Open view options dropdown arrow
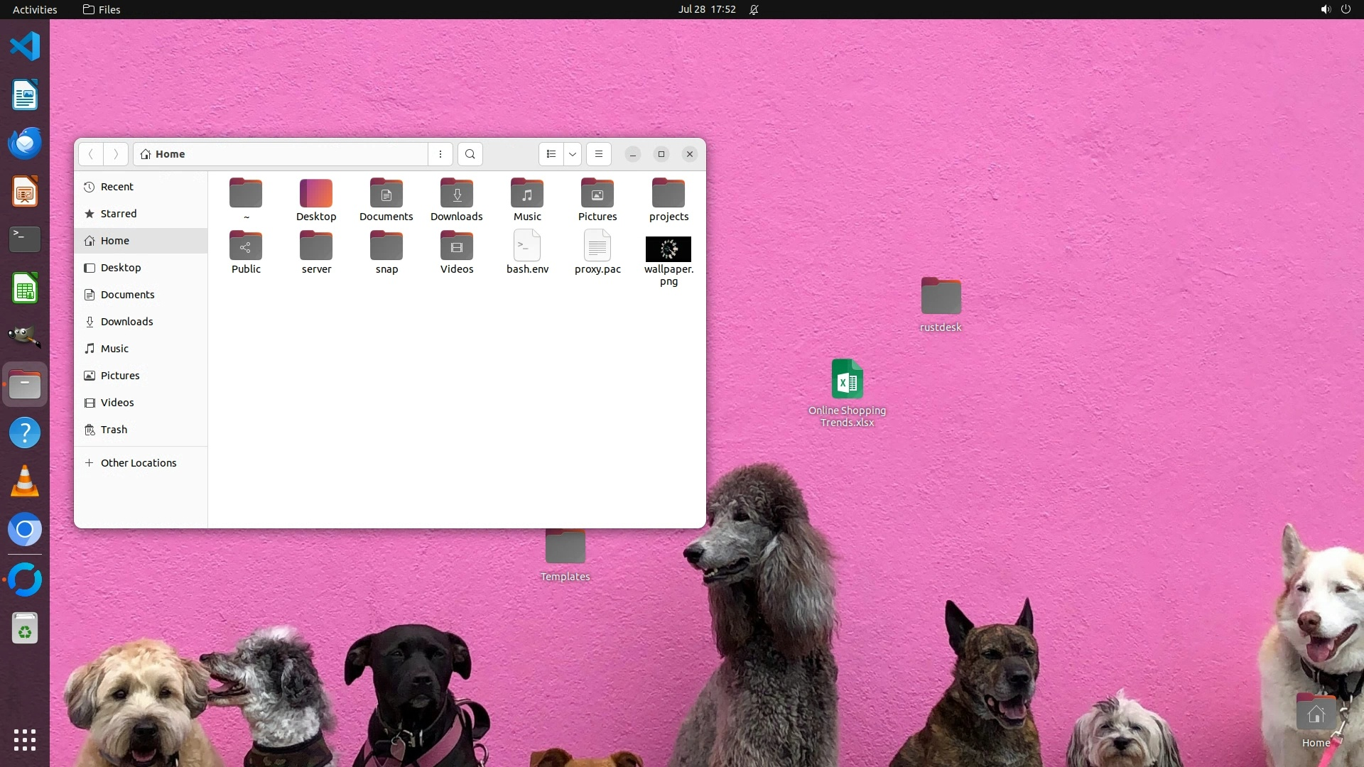The width and height of the screenshot is (1364, 767). click(573, 154)
